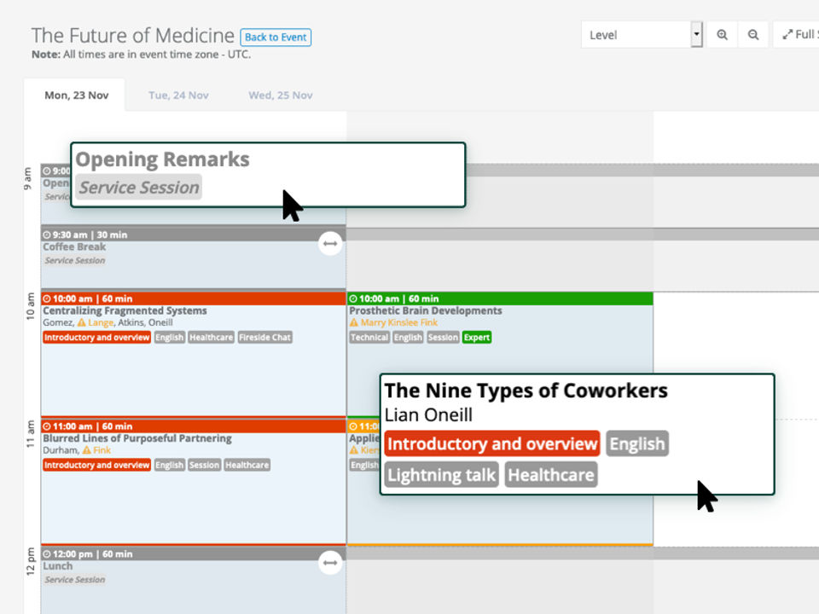Switch to the Wed, 25 Nov tab
Screen dimensions: 819x614
280,96
